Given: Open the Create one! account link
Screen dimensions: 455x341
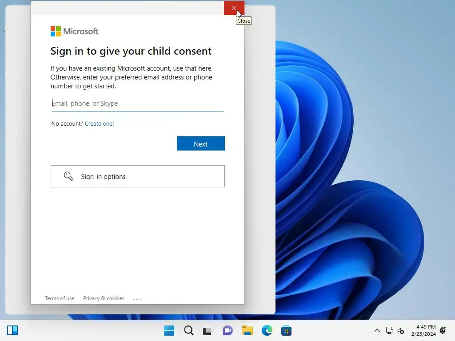Looking at the screenshot, I should 99,123.
